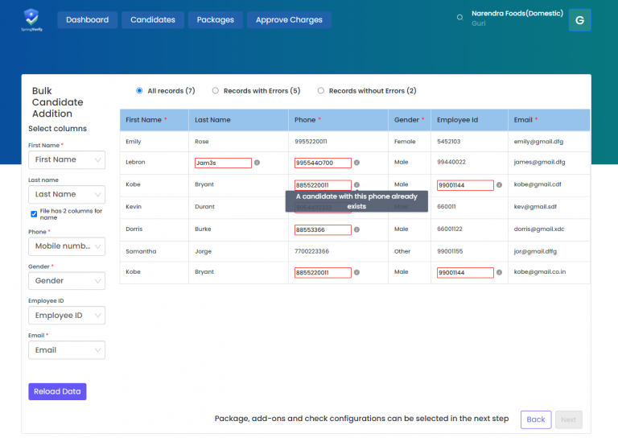The height and width of the screenshot is (442, 618).
Task: Click the employee id 99001155
Action: tap(450, 251)
